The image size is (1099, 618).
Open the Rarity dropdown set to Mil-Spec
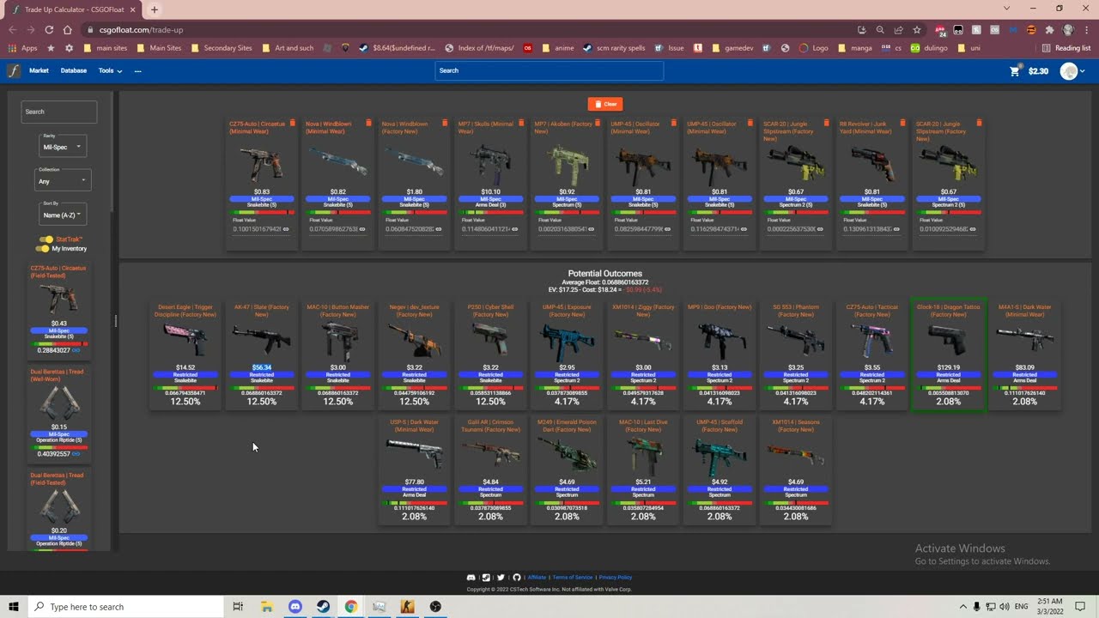point(62,146)
